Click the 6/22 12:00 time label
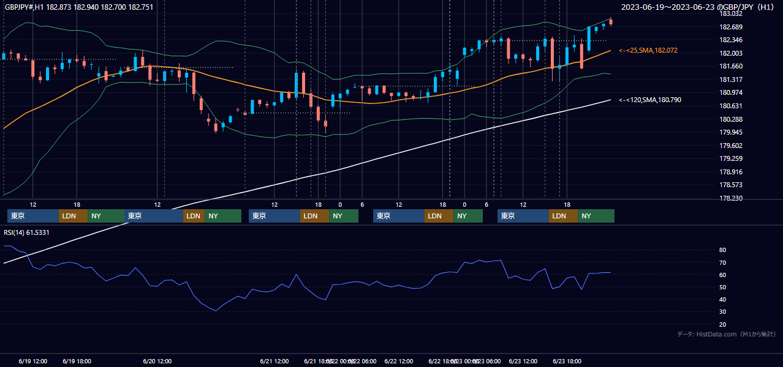Image resolution: width=783 pixels, height=367 pixels. pos(399,361)
